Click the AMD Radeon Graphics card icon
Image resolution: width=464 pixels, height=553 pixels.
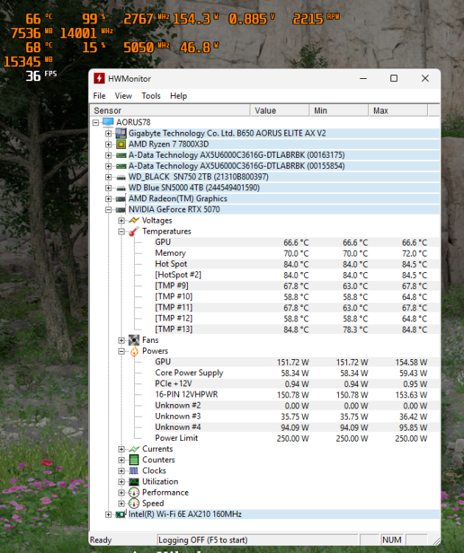point(121,199)
